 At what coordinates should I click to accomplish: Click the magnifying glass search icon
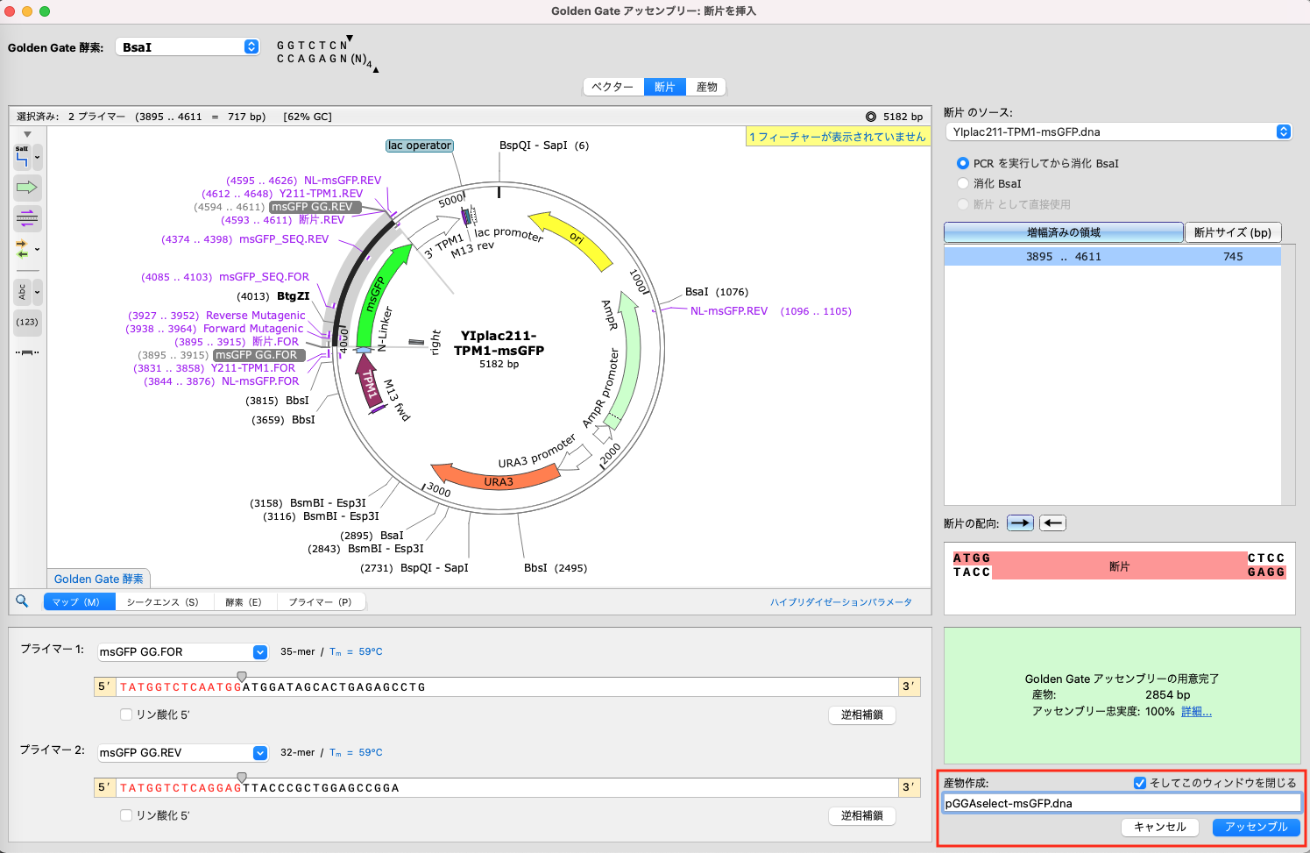(x=23, y=601)
